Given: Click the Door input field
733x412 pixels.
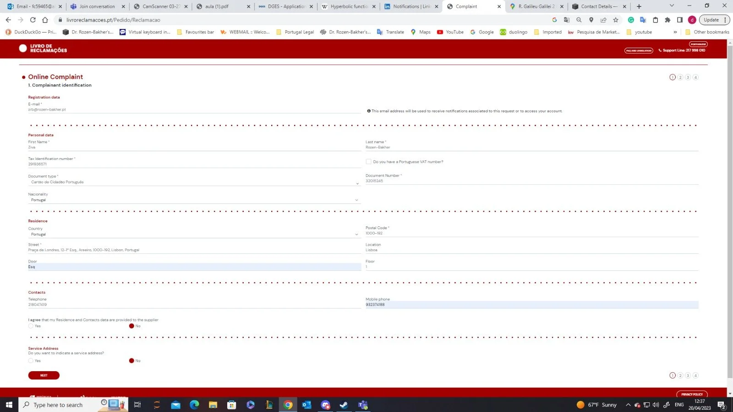Looking at the screenshot, I should click(x=195, y=267).
